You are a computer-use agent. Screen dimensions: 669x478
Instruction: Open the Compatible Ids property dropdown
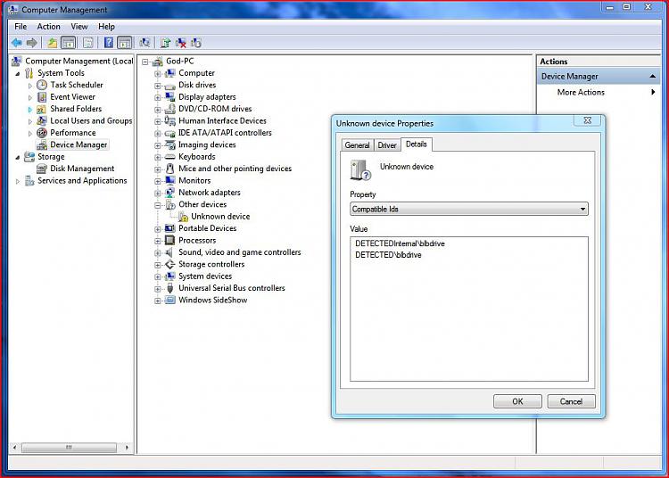469,209
